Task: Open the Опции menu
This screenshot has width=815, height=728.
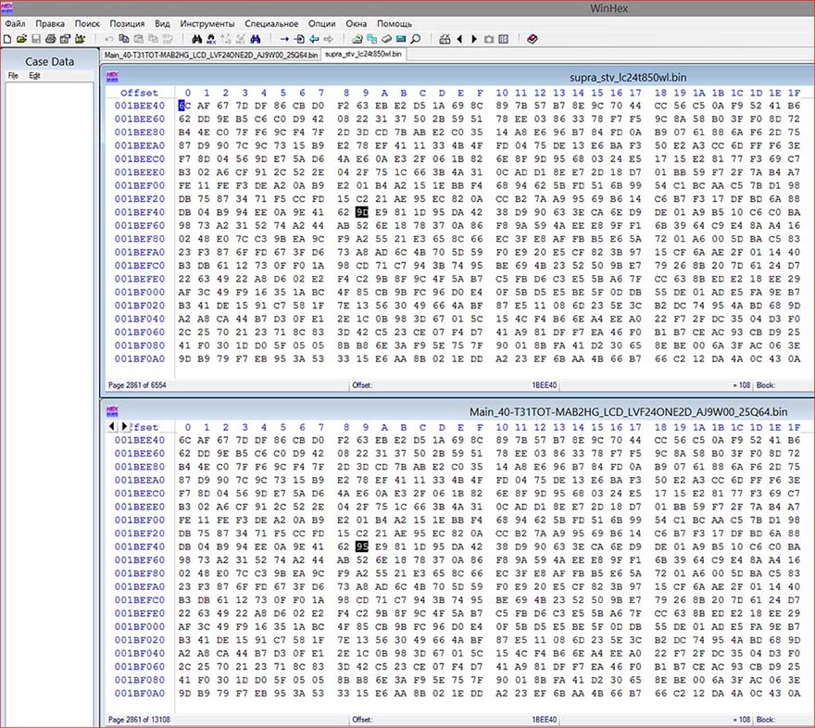Action: click(x=321, y=23)
